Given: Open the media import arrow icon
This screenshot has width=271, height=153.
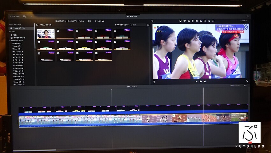Looking at the screenshot, I should pyautogui.click(x=31, y=17).
